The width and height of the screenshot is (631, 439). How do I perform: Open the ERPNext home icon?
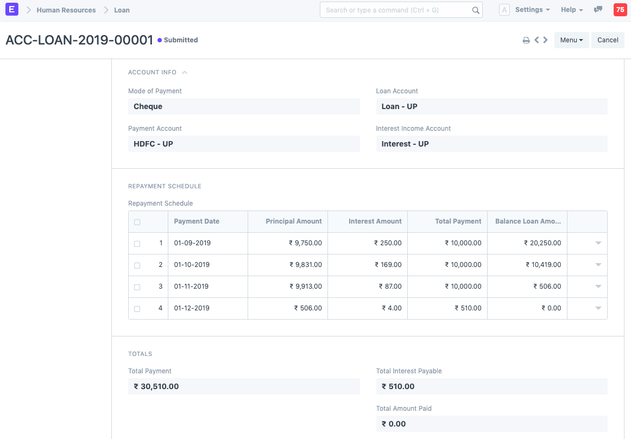tap(11, 10)
